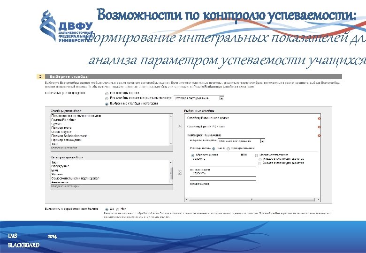Click left arrow of selected columns horizontal scrollbar

[186, 200]
